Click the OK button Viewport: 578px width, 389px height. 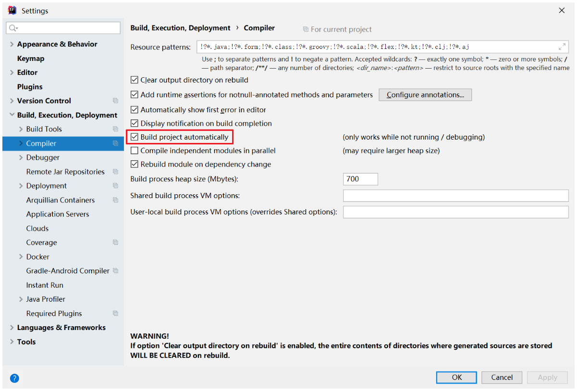pos(457,377)
